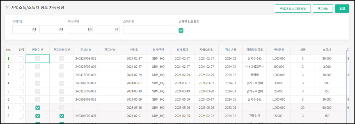355x124 pixels.
Task: Toggle 전표반영여부 checkbox in row 8
Action: (x=62, y=116)
